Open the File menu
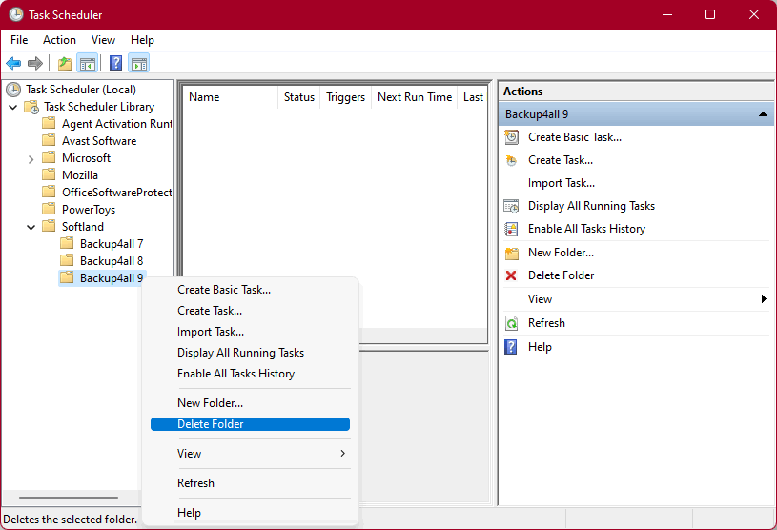 point(19,40)
